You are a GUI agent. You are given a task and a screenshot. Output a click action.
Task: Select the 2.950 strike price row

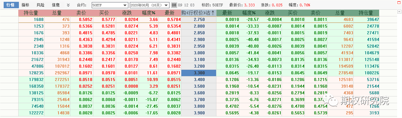(199, 46)
